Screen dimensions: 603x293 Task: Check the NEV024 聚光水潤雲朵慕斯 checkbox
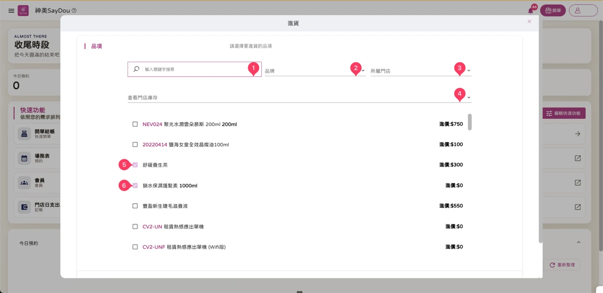[x=135, y=124]
